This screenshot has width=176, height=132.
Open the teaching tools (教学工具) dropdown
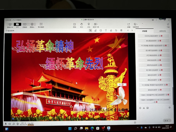point(96,25)
